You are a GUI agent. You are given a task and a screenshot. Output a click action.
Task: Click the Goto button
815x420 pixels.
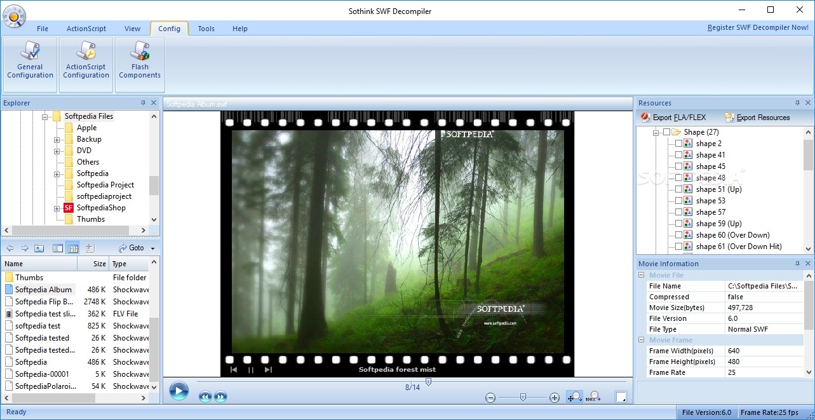tap(132, 248)
